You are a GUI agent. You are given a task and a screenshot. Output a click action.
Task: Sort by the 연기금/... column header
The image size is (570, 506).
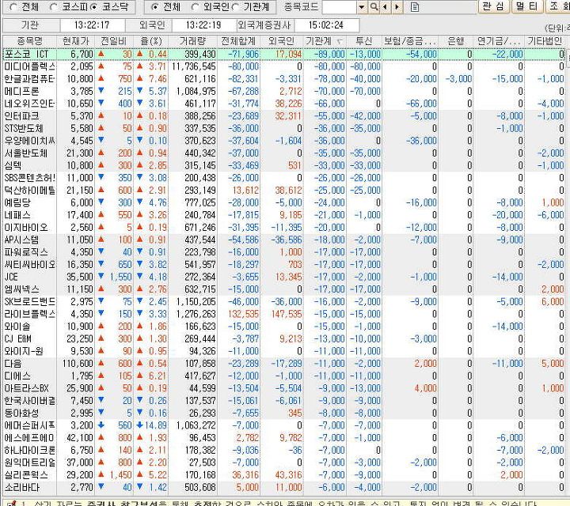(x=499, y=41)
